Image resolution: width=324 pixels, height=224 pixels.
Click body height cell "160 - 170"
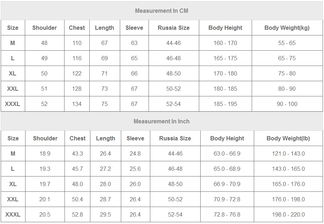(x=225, y=43)
